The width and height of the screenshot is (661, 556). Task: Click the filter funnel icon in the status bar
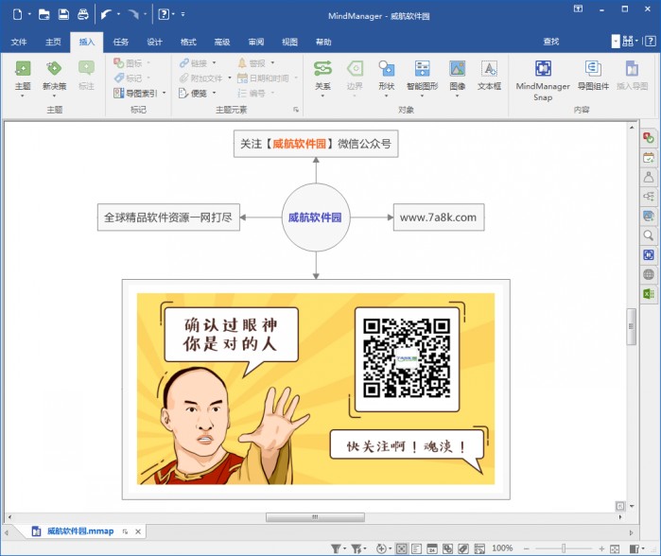pos(336,548)
